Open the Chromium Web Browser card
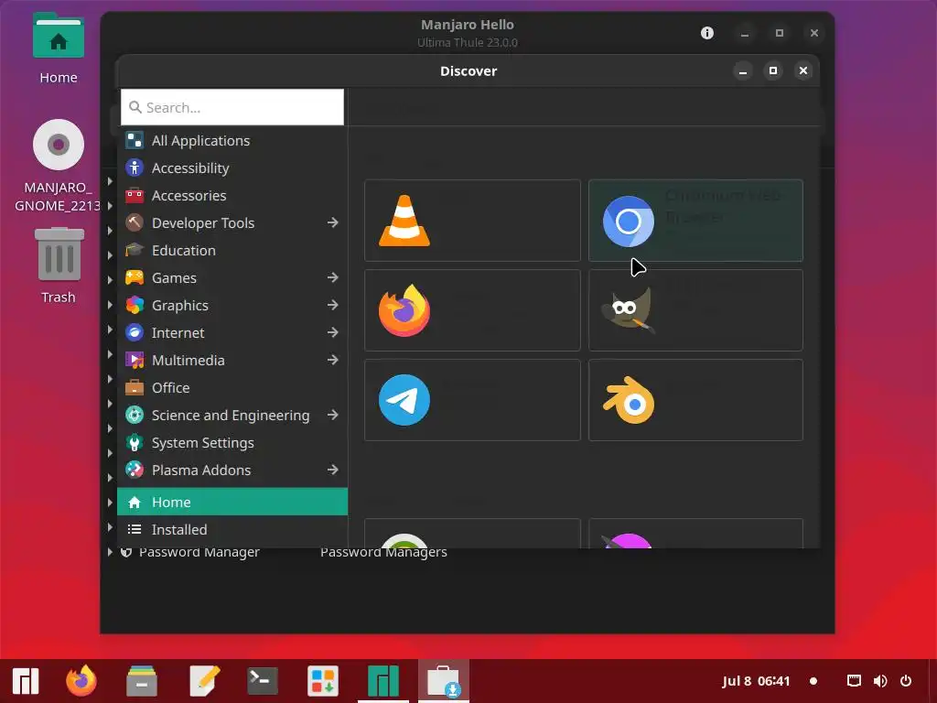Image resolution: width=937 pixels, height=703 pixels. click(695, 221)
